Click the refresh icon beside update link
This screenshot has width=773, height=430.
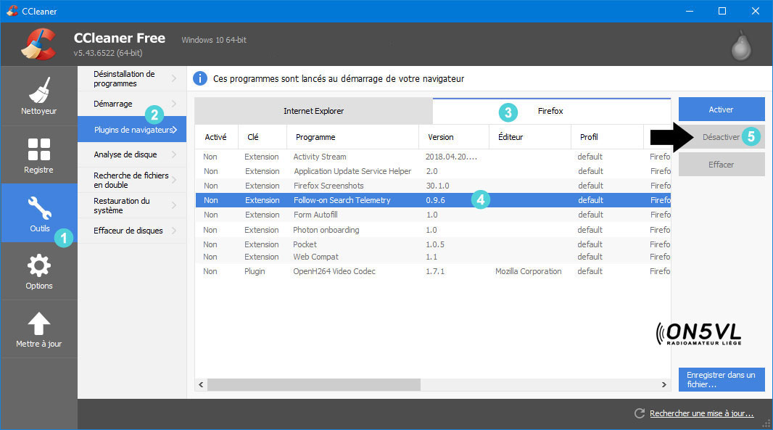coord(640,413)
